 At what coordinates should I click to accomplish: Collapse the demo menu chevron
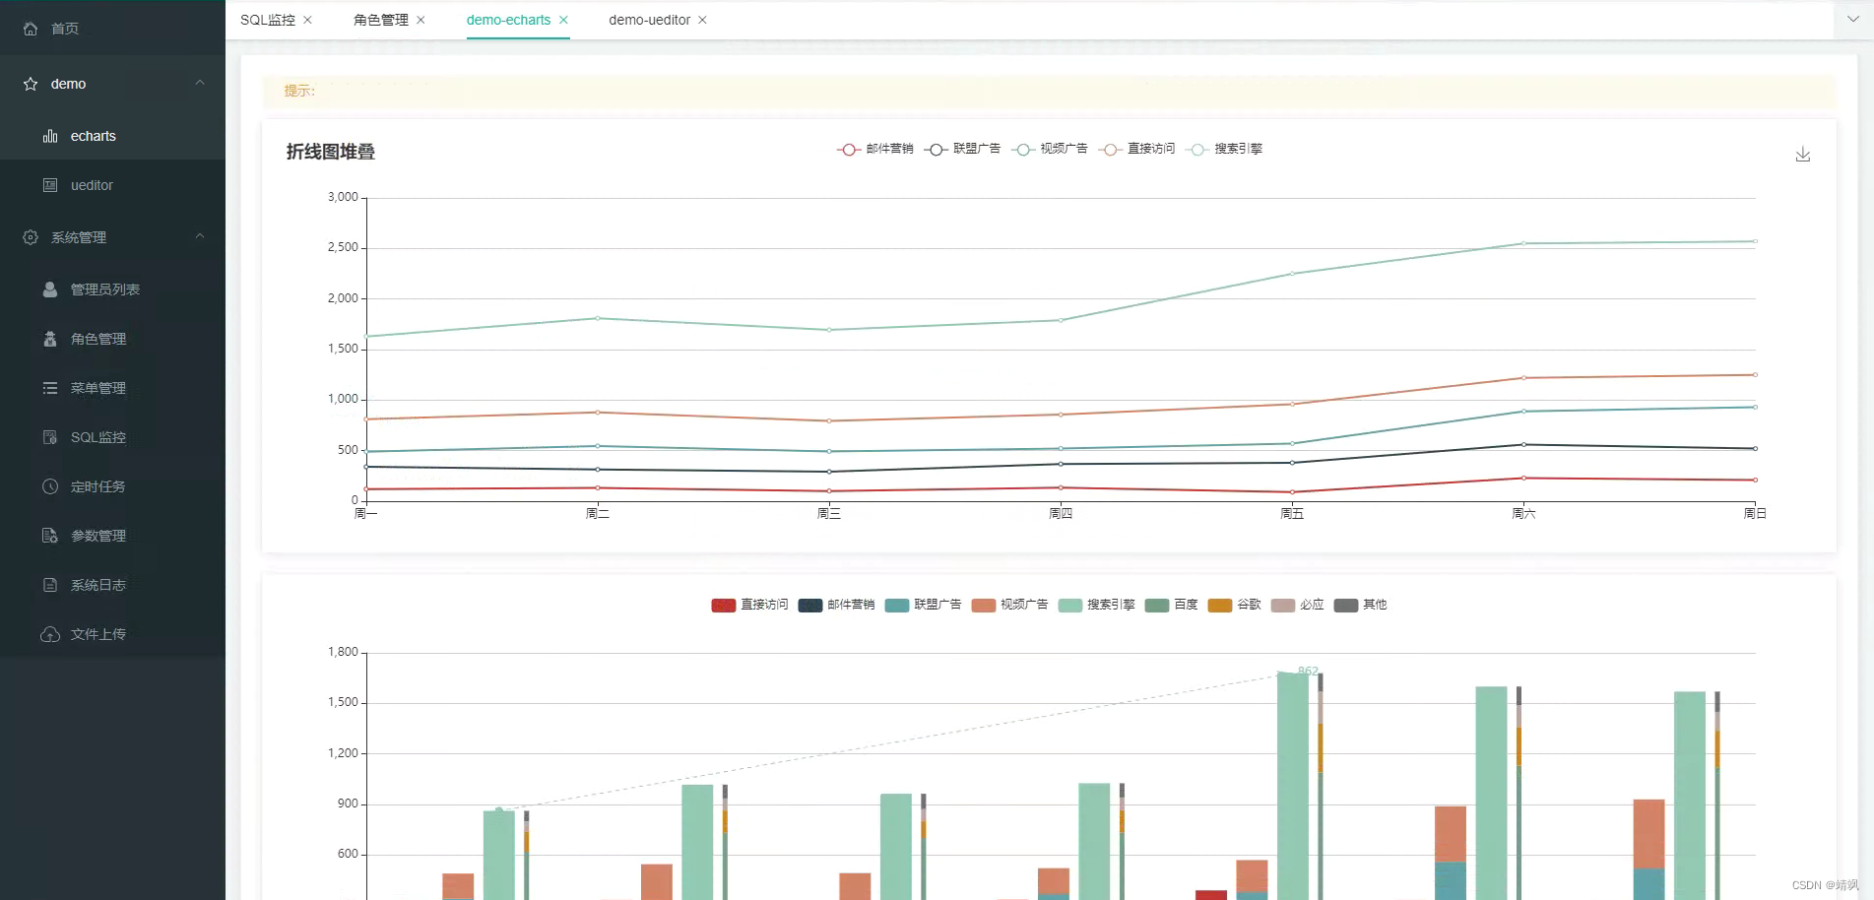[200, 83]
